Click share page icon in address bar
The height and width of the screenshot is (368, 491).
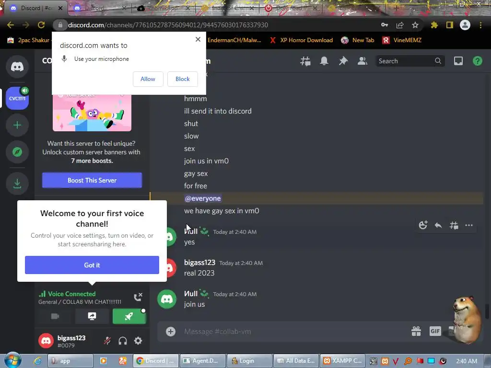pyautogui.click(x=400, y=25)
